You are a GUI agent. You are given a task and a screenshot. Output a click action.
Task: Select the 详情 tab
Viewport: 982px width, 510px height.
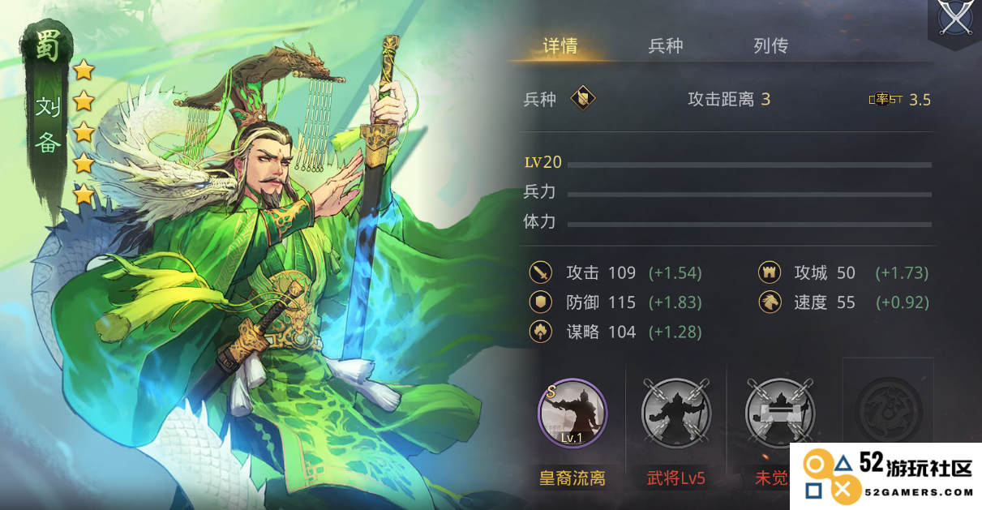pyautogui.click(x=560, y=46)
